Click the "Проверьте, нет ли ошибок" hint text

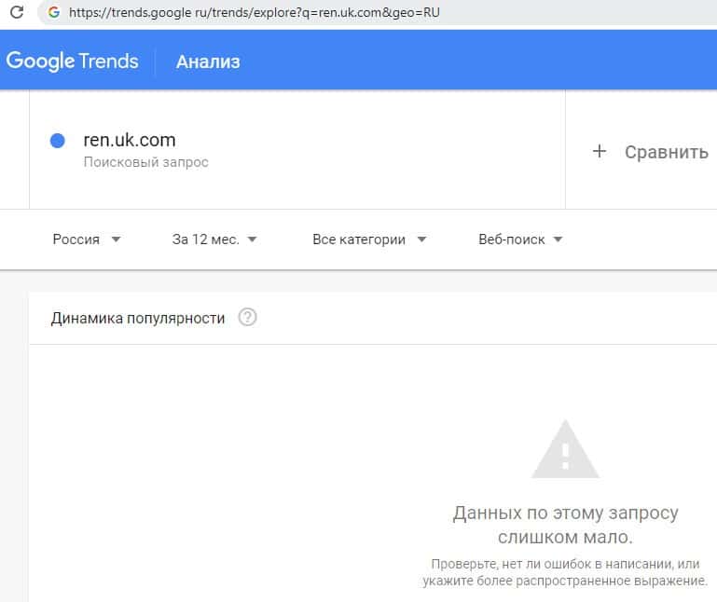[x=565, y=573]
